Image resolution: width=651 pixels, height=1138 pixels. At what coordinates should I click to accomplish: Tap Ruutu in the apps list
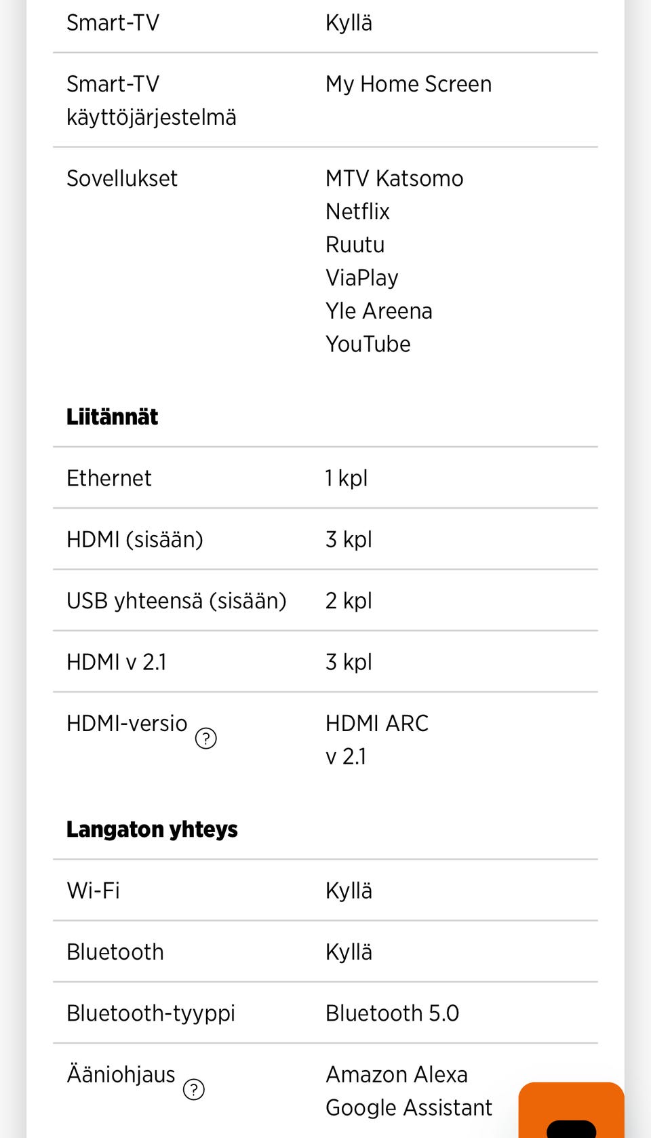tap(355, 245)
